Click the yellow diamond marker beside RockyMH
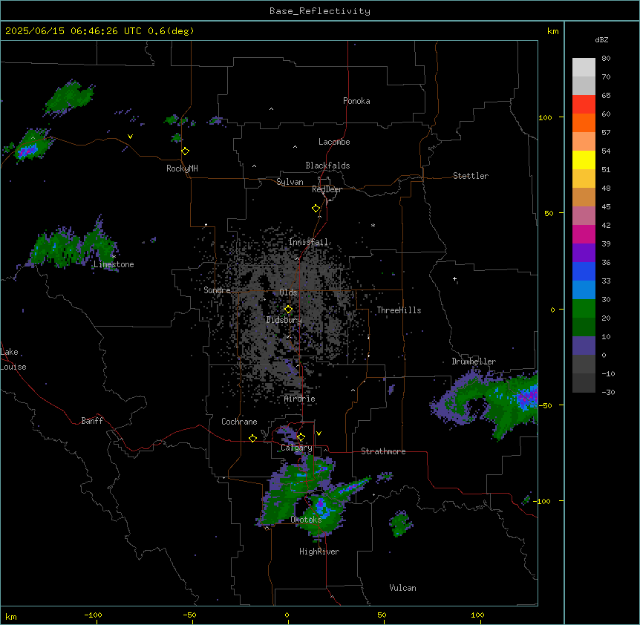The height and width of the screenshot is (625, 640). (186, 151)
